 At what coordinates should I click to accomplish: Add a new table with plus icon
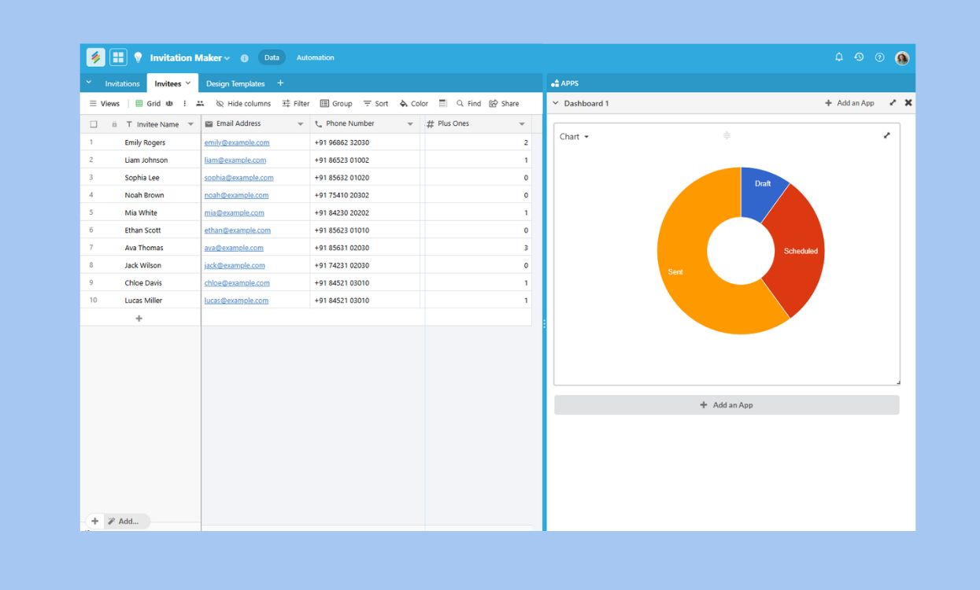[x=280, y=83]
